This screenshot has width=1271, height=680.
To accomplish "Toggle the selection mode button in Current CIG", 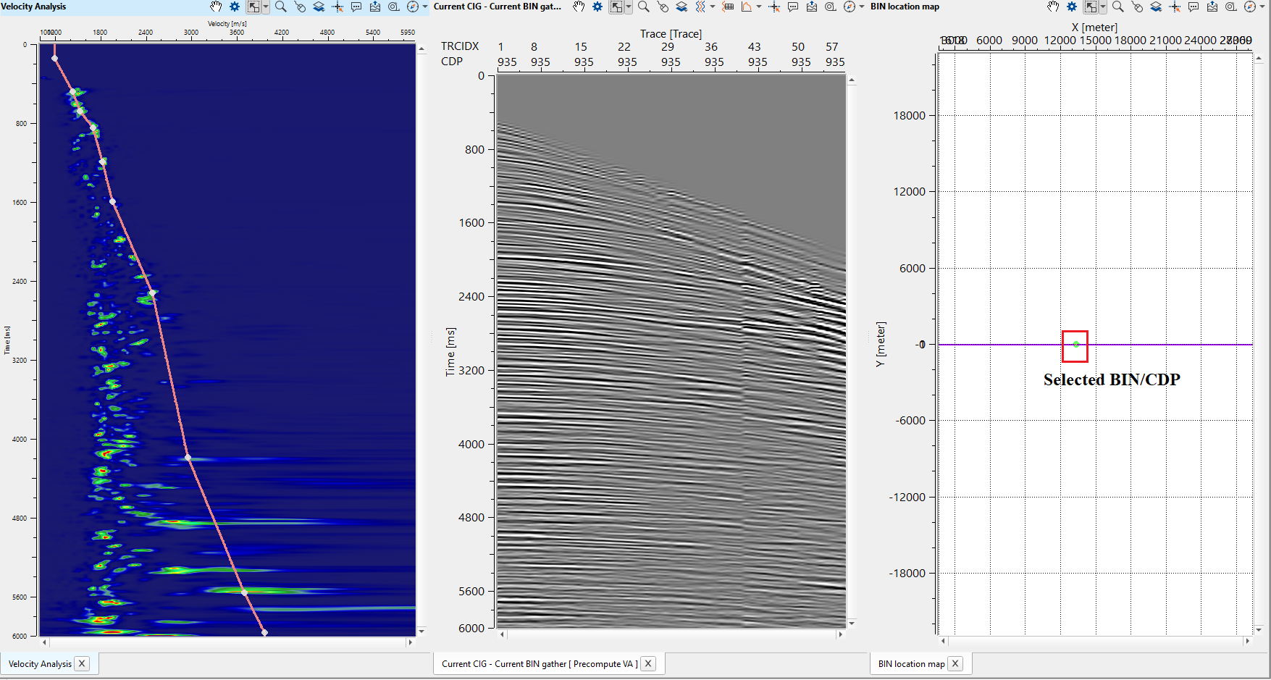I will pyautogui.click(x=616, y=7).
